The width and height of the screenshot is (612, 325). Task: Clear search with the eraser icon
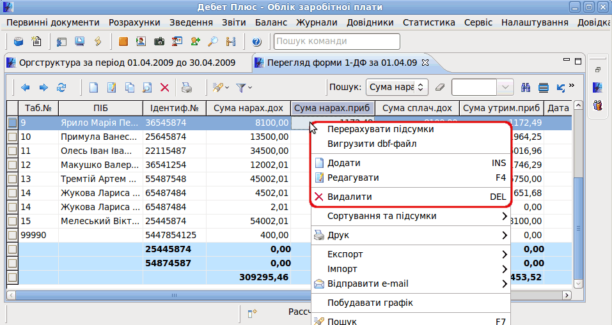pos(440,87)
